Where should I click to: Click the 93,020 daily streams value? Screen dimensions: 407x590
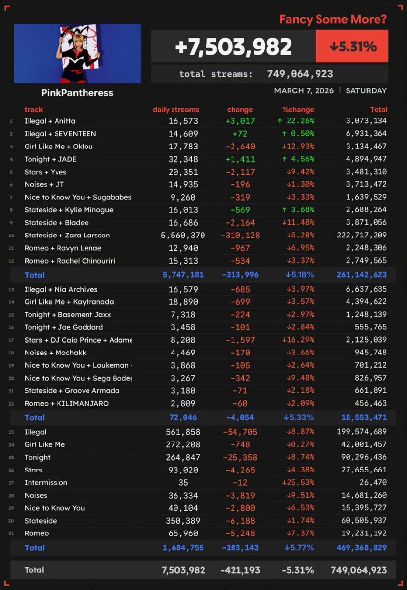click(183, 470)
